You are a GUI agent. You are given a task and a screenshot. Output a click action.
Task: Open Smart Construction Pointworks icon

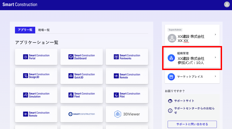tap(116, 57)
